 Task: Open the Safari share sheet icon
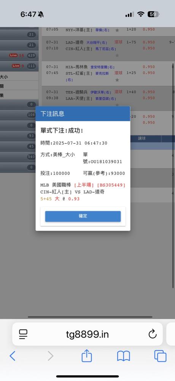coord(87,355)
